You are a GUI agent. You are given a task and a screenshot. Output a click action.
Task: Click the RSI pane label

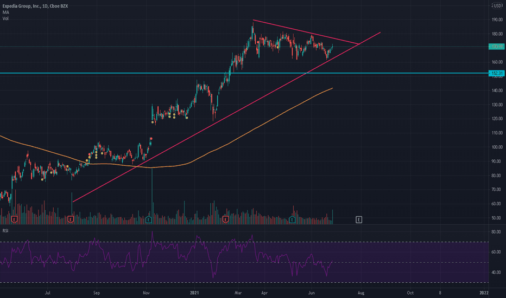click(5, 231)
